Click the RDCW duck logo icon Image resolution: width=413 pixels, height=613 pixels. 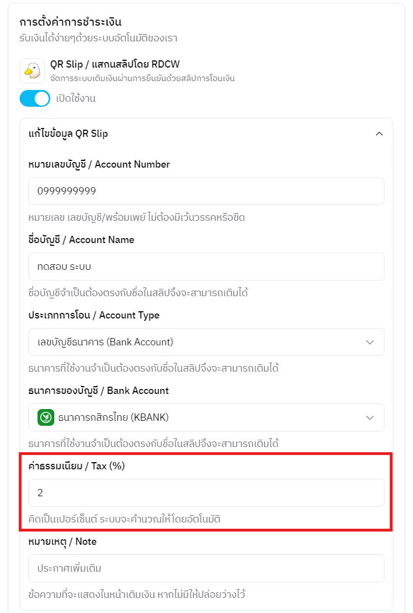click(32, 70)
